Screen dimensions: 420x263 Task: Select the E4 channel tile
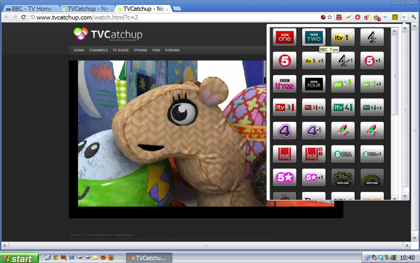284,131
